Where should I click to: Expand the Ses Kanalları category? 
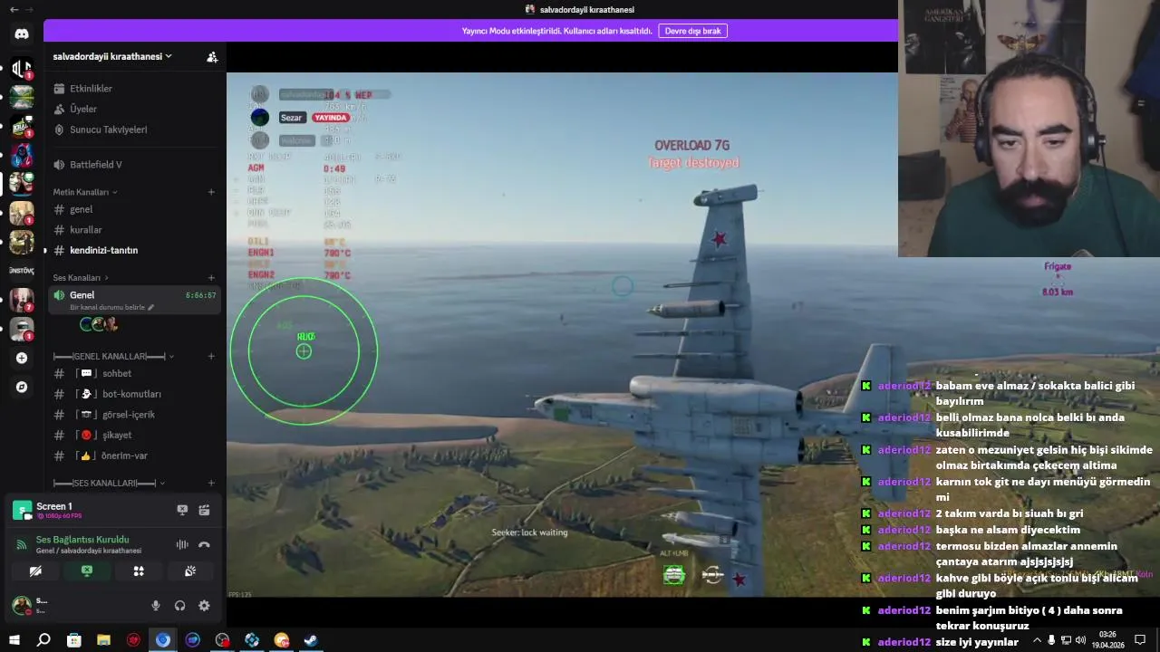tap(81, 278)
